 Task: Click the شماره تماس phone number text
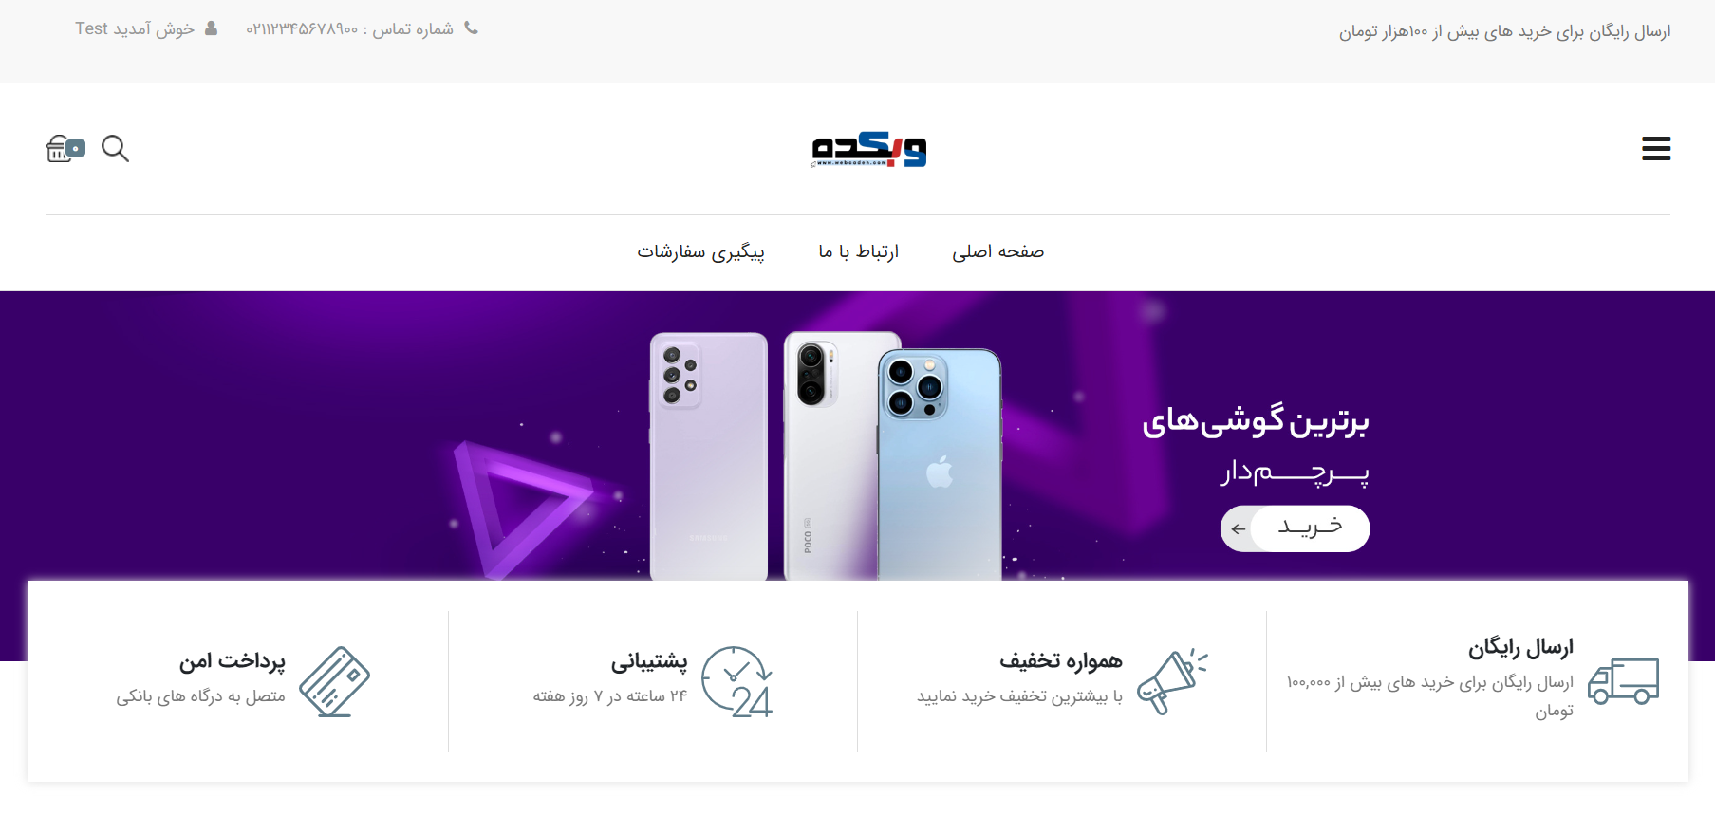pyautogui.click(x=349, y=29)
